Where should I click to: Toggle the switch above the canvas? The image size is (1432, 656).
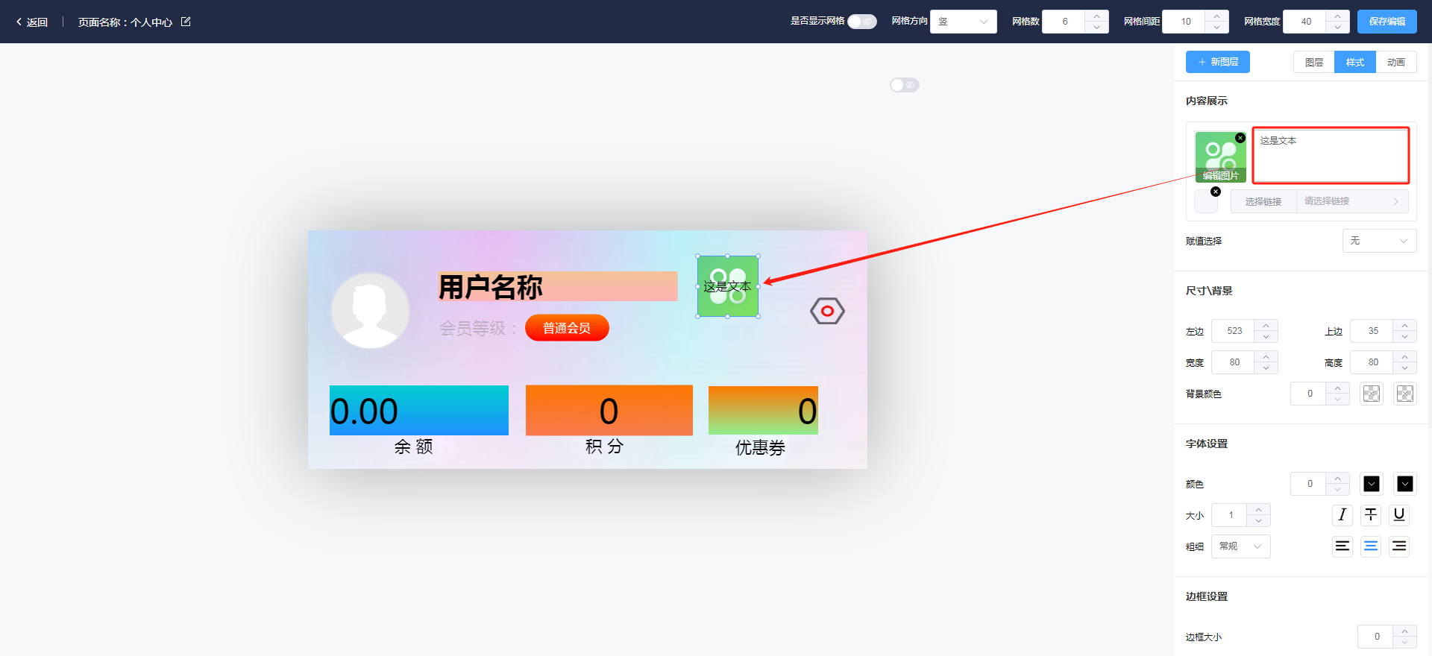(904, 85)
